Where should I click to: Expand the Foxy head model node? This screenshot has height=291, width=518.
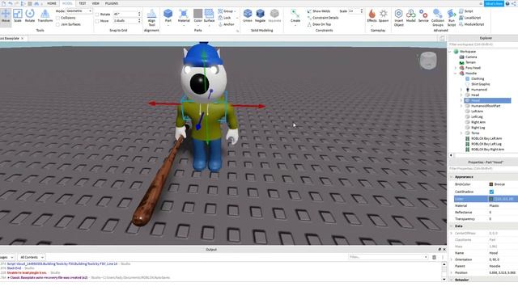point(456,68)
